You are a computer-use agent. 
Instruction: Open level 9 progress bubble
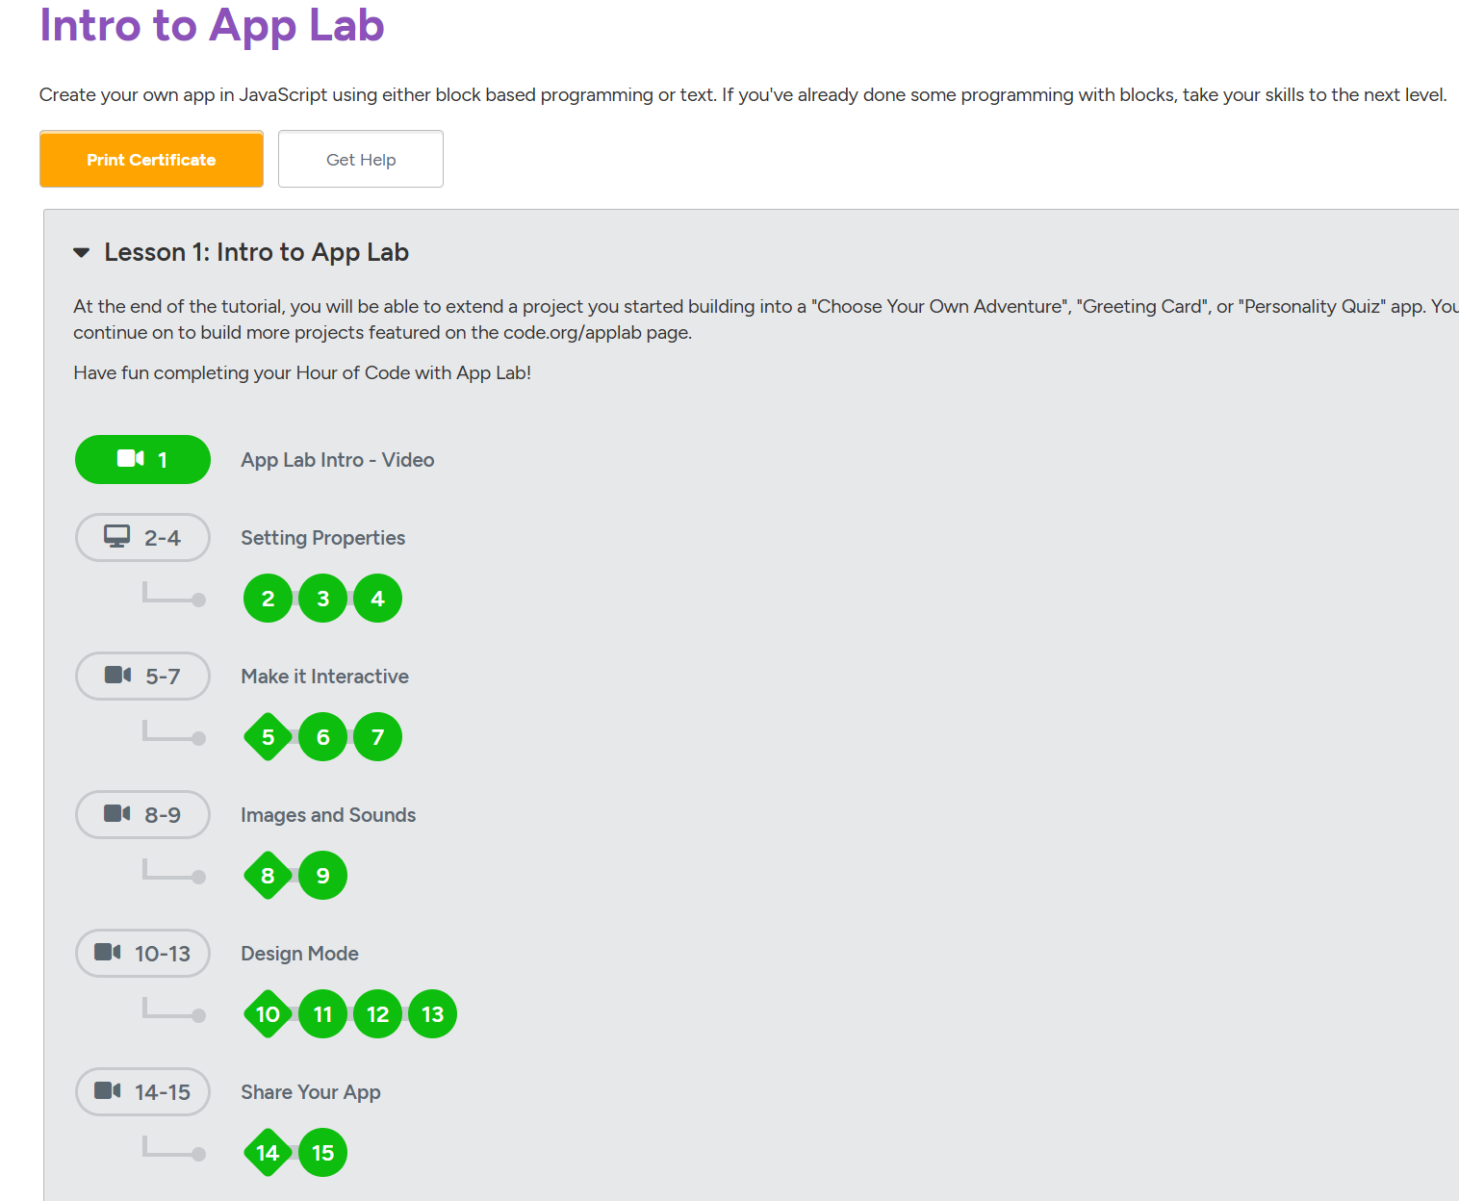(323, 876)
